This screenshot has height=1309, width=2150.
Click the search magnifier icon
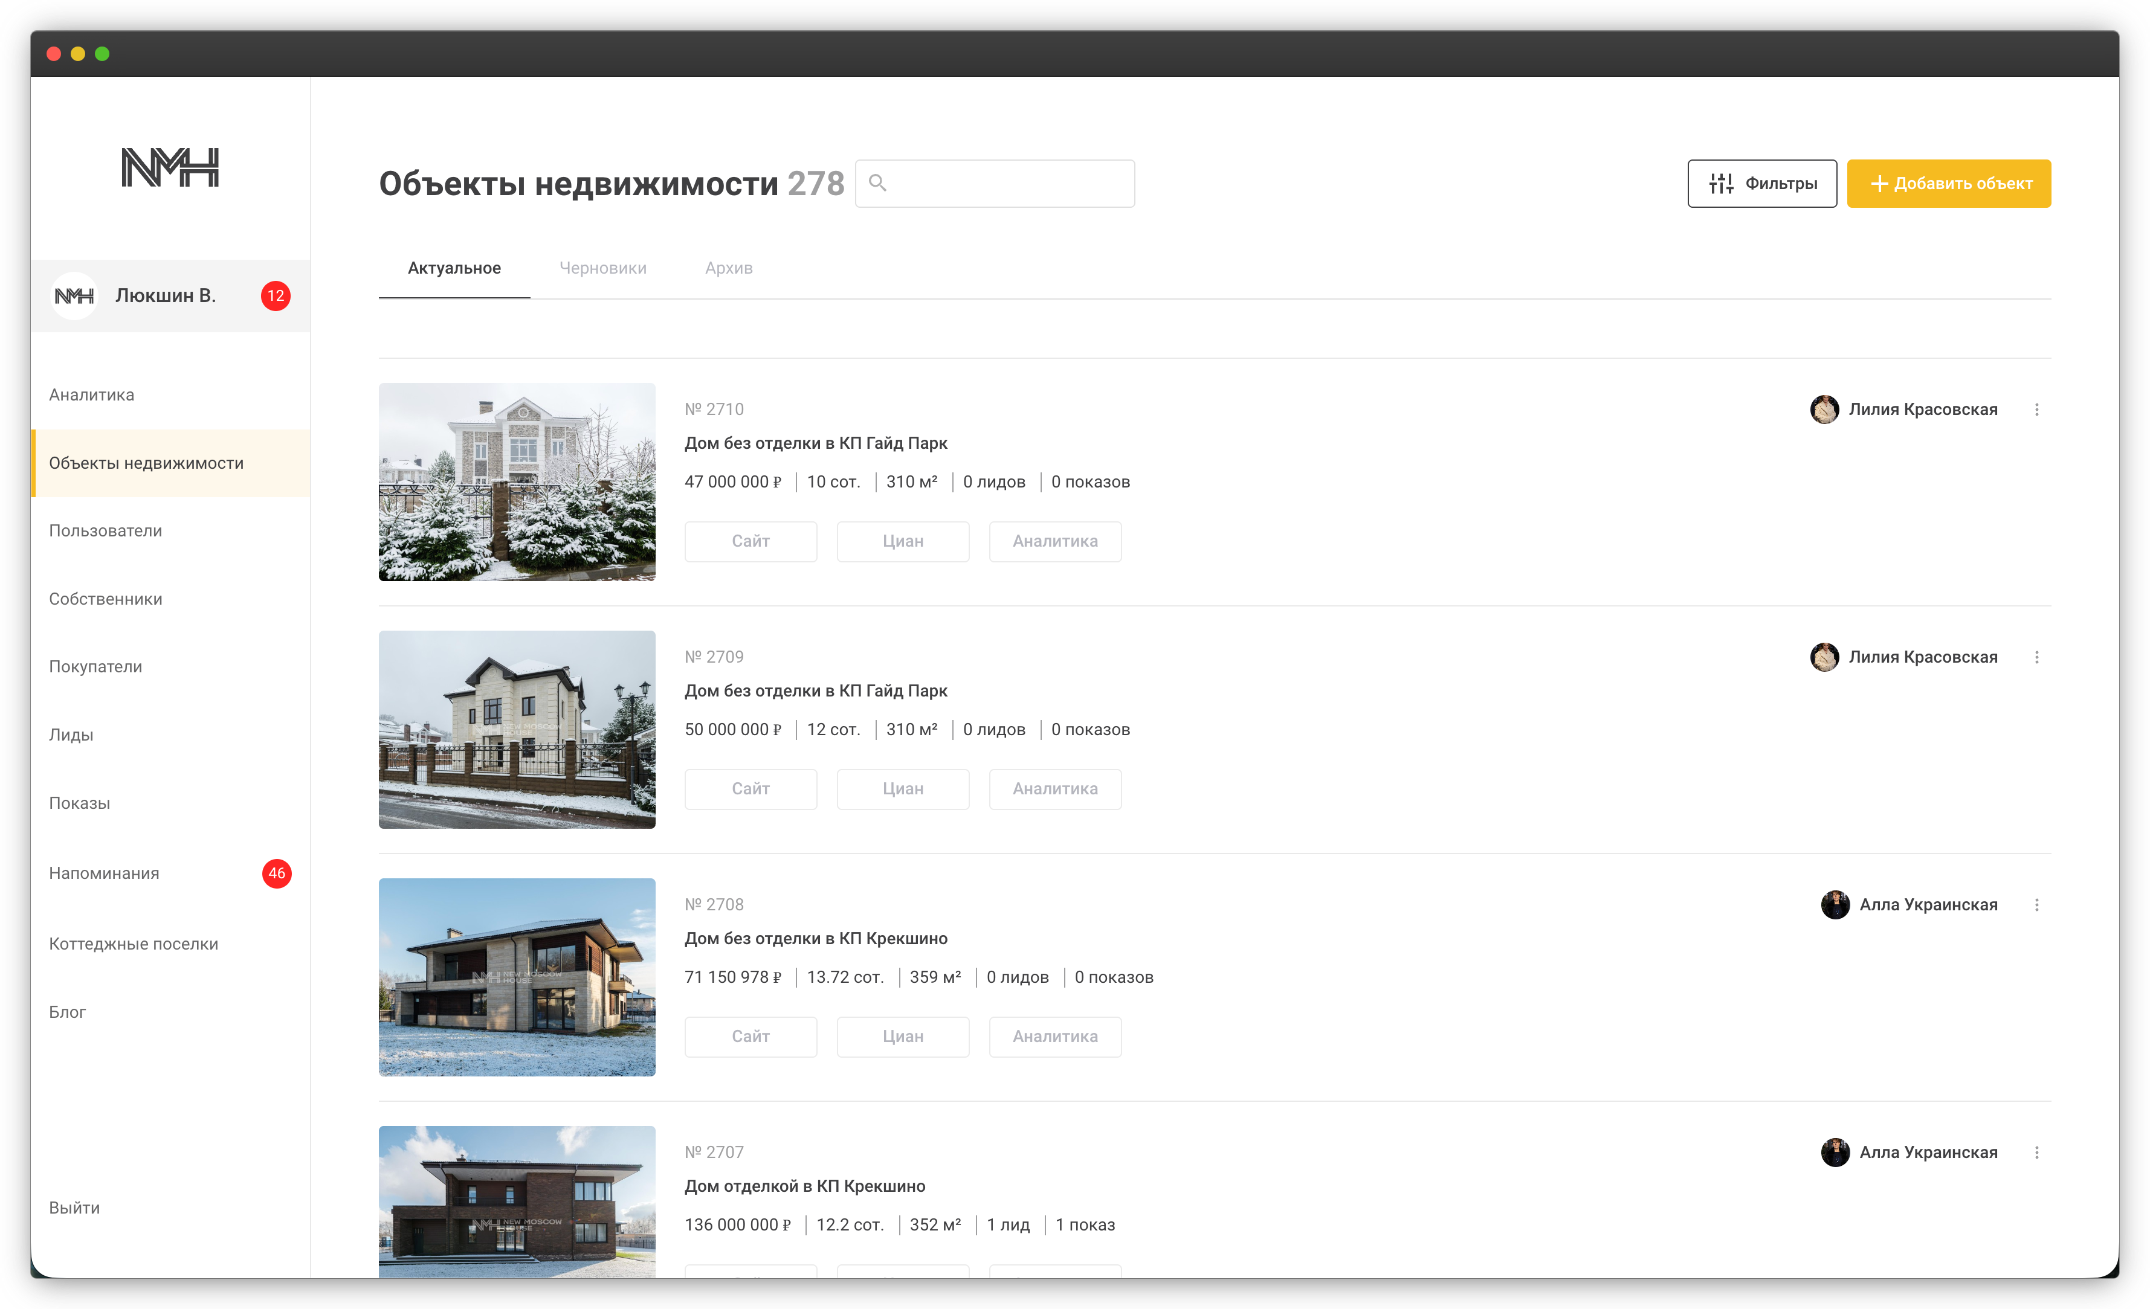click(x=878, y=183)
